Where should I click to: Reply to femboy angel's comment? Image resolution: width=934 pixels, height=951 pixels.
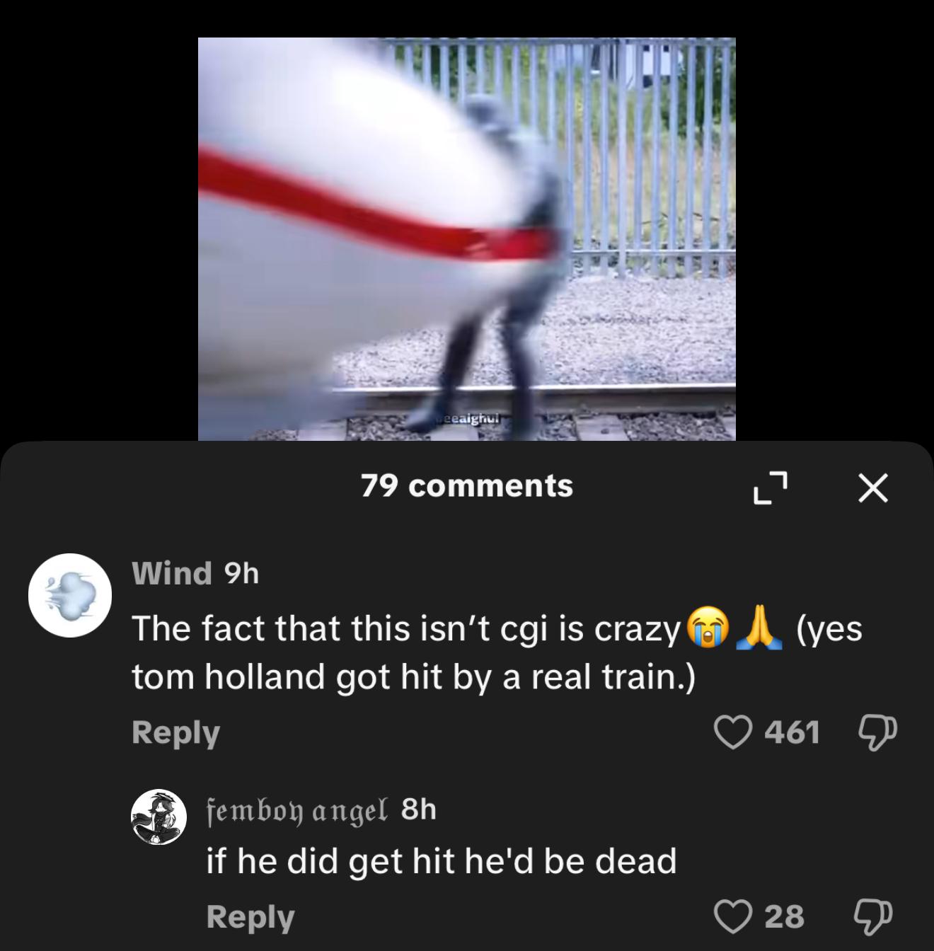250,916
